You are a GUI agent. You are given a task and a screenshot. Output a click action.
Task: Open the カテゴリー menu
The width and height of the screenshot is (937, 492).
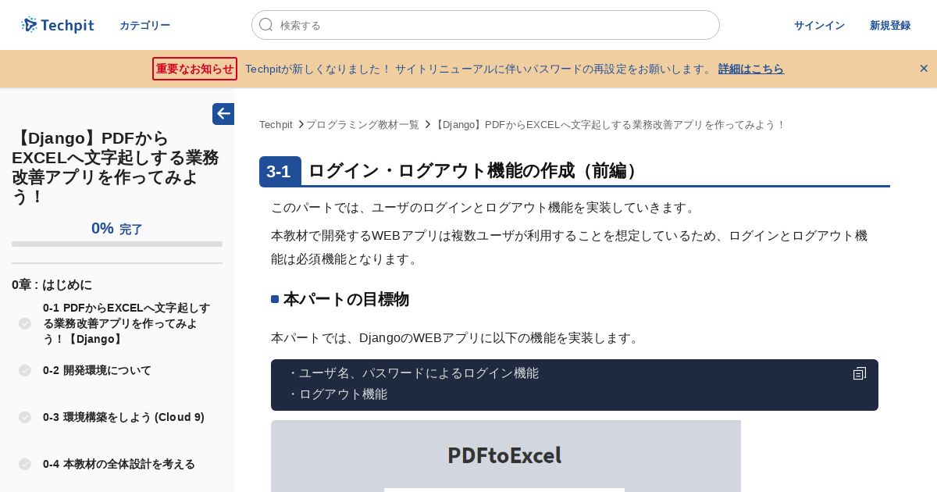[144, 25]
